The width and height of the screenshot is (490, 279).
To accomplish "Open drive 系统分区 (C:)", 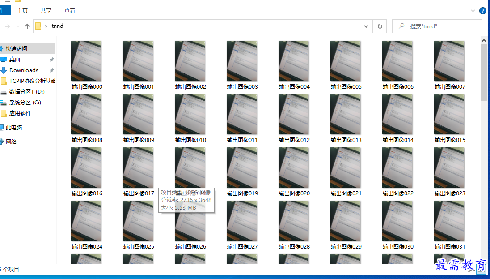I will [25, 103].
